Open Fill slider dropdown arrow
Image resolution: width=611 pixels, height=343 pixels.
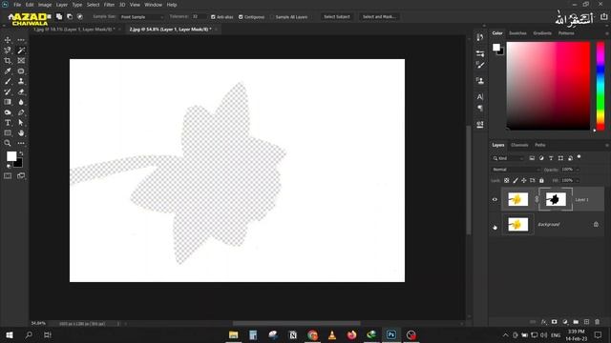pyautogui.click(x=578, y=180)
